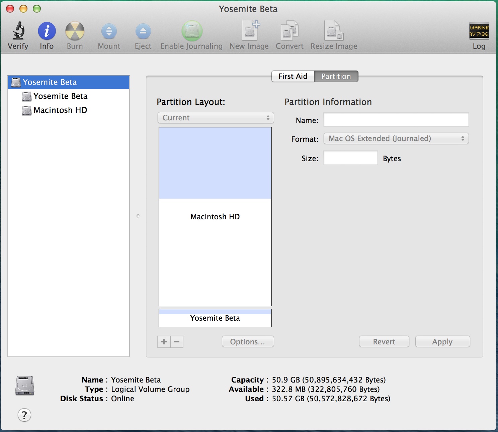Click the sidebar divider handle
This screenshot has height=432, width=498.
tap(138, 216)
